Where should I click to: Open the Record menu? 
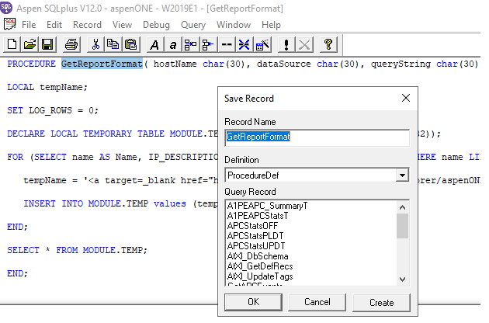pyautogui.click(x=87, y=25)
